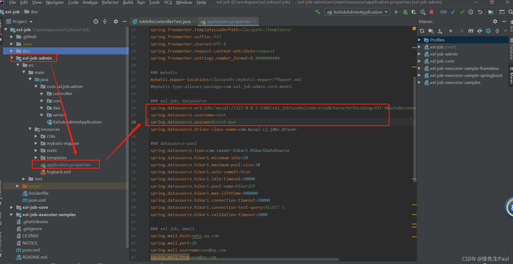Image resolution: width=513 pixels, height=264 pixels.
Task: Close the application.properties tab
Action: (x=254, y=22)
